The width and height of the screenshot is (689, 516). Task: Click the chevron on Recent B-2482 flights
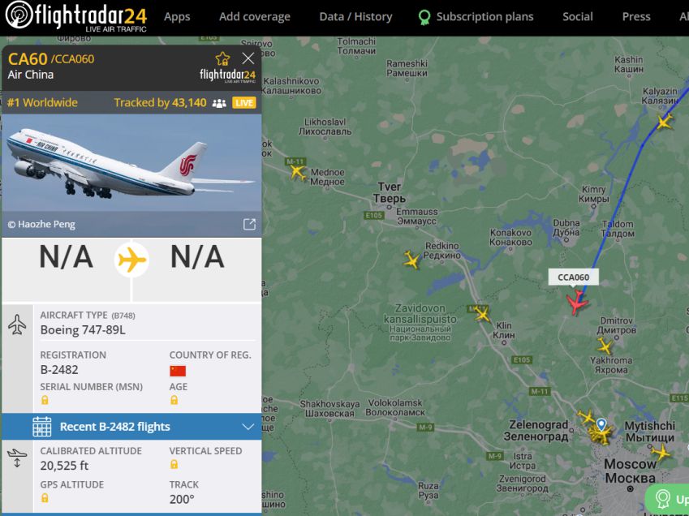pos(248,427)
